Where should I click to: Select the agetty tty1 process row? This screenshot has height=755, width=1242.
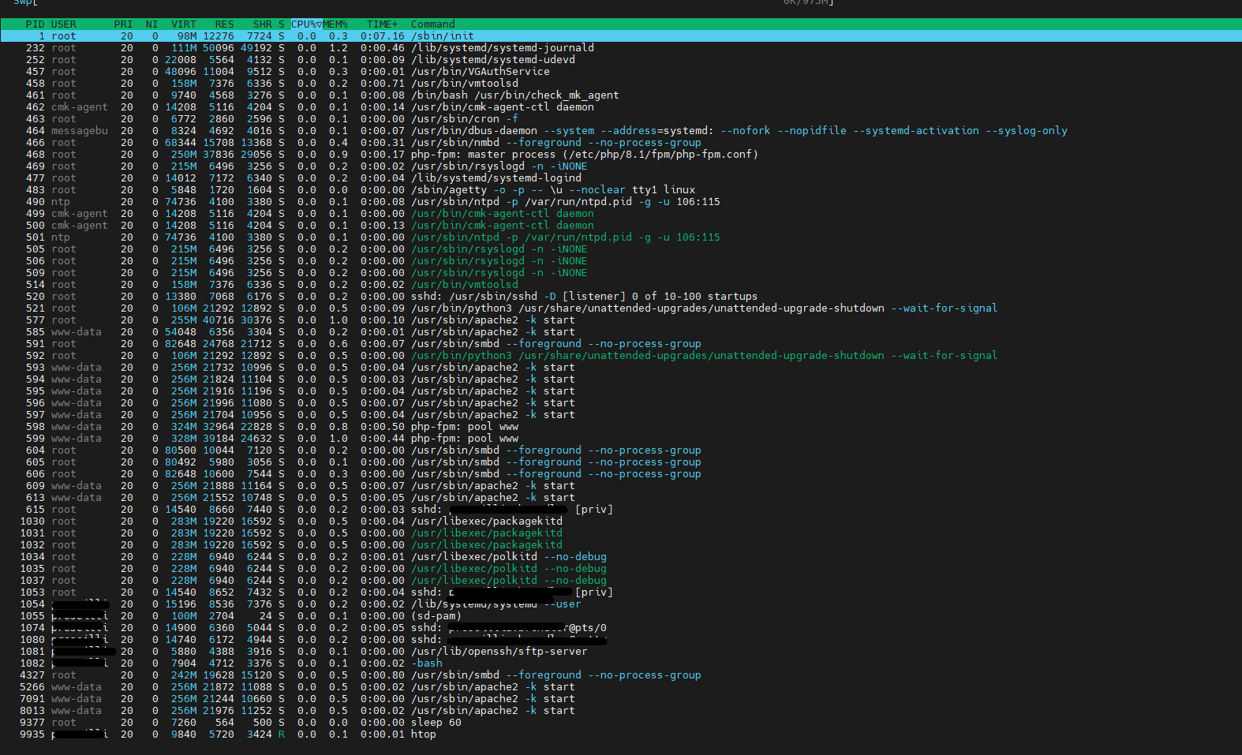621,190
